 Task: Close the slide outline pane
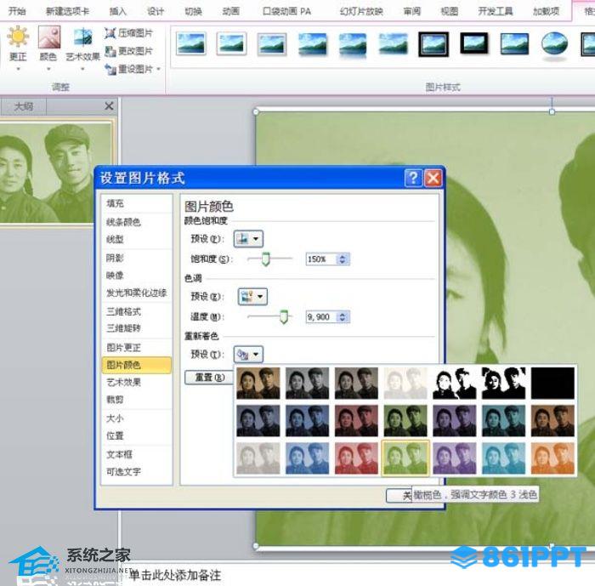coord(109,106)
